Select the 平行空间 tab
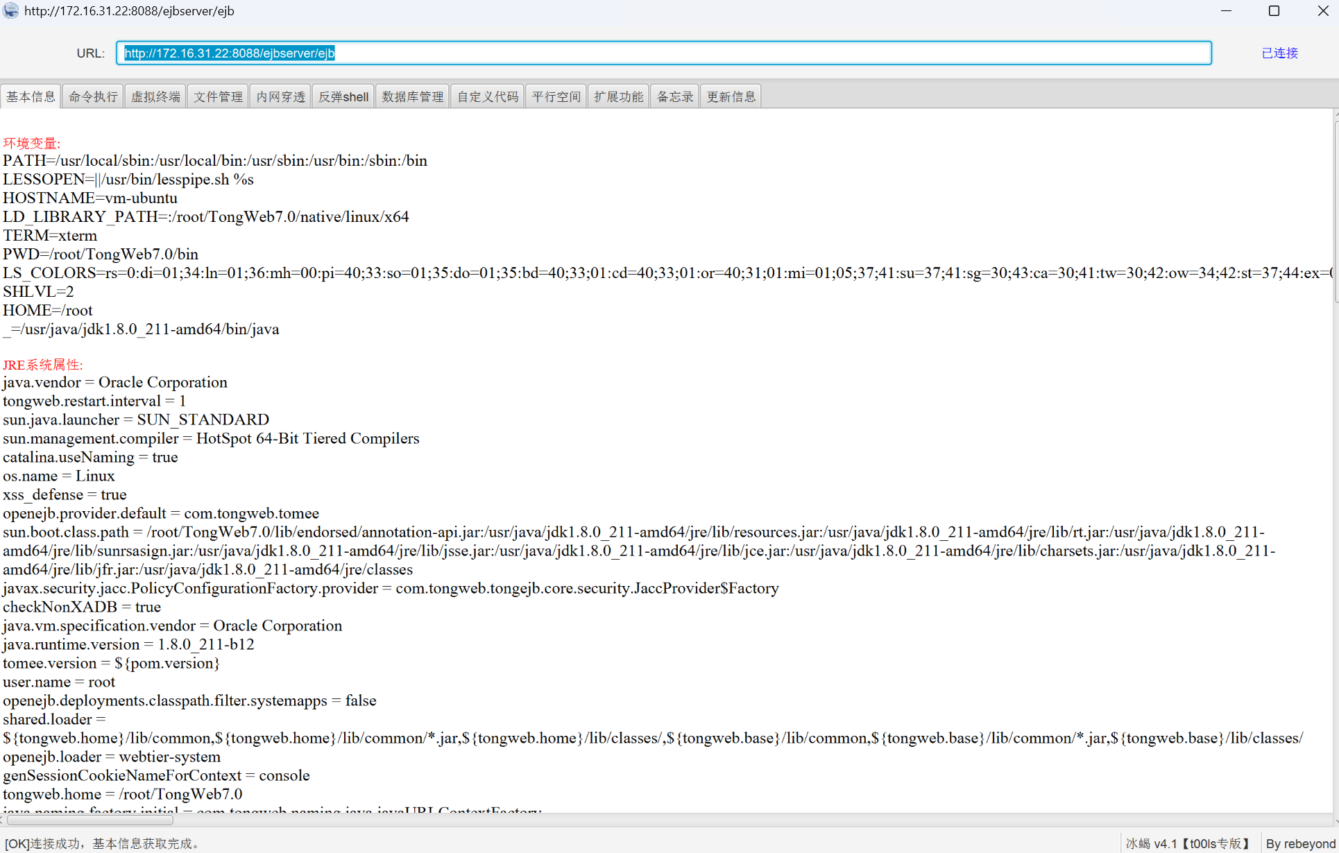The height and width of the screenshot is (853, 1339). 556,96
